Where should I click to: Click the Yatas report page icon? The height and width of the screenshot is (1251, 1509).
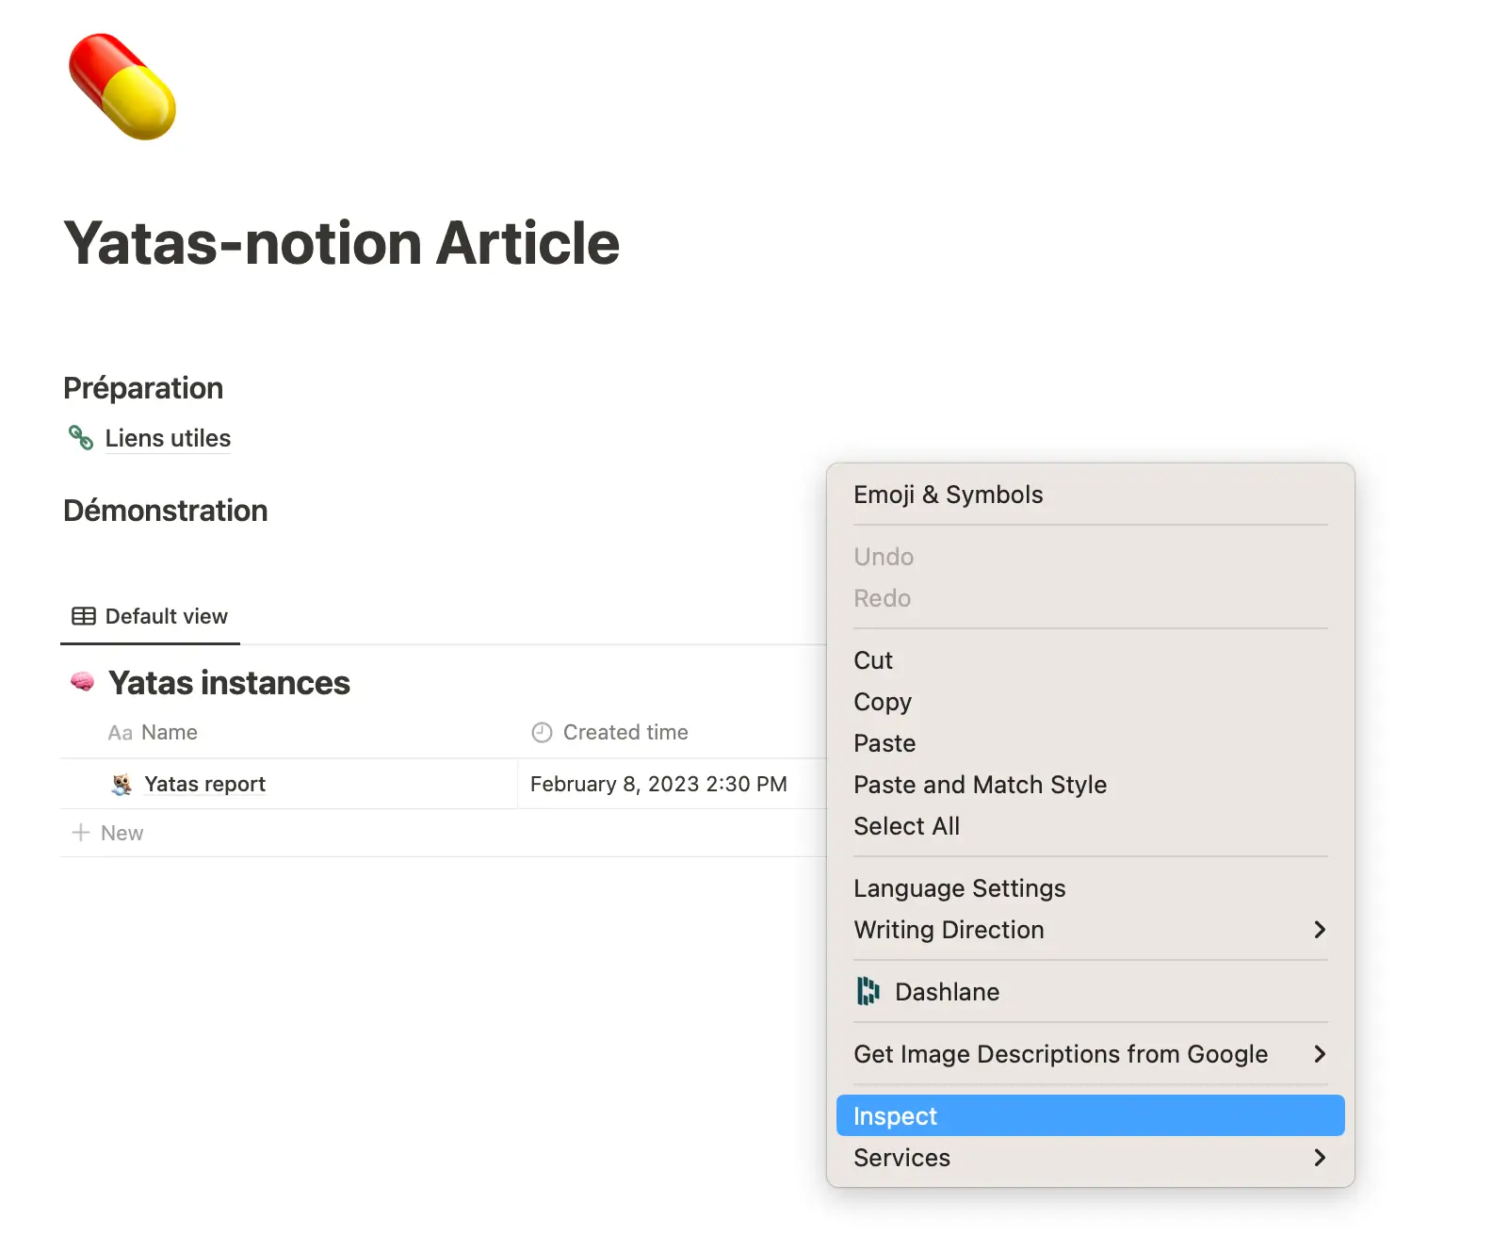click(x=122, y=784)
